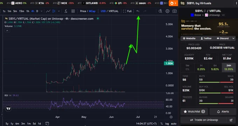Viewport: 238px width, 126px height.
Task: Select the D daily timeframe
Action: (x=37, y=11)
